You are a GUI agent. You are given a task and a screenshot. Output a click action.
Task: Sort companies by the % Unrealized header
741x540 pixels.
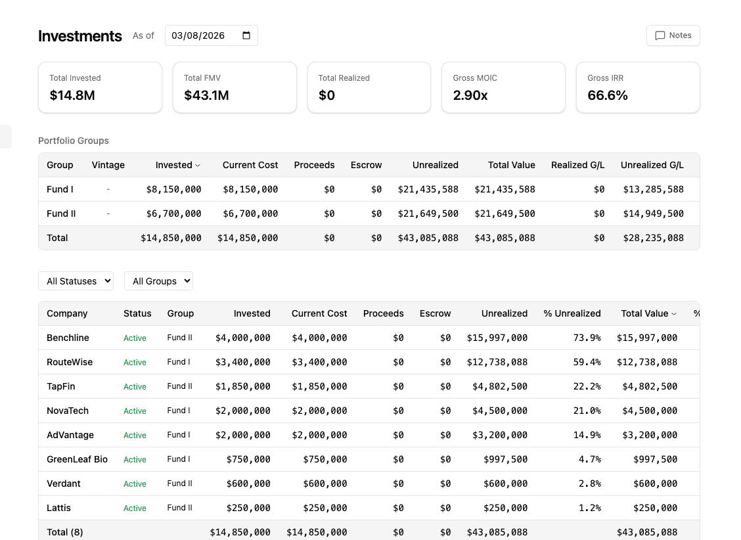572,313
